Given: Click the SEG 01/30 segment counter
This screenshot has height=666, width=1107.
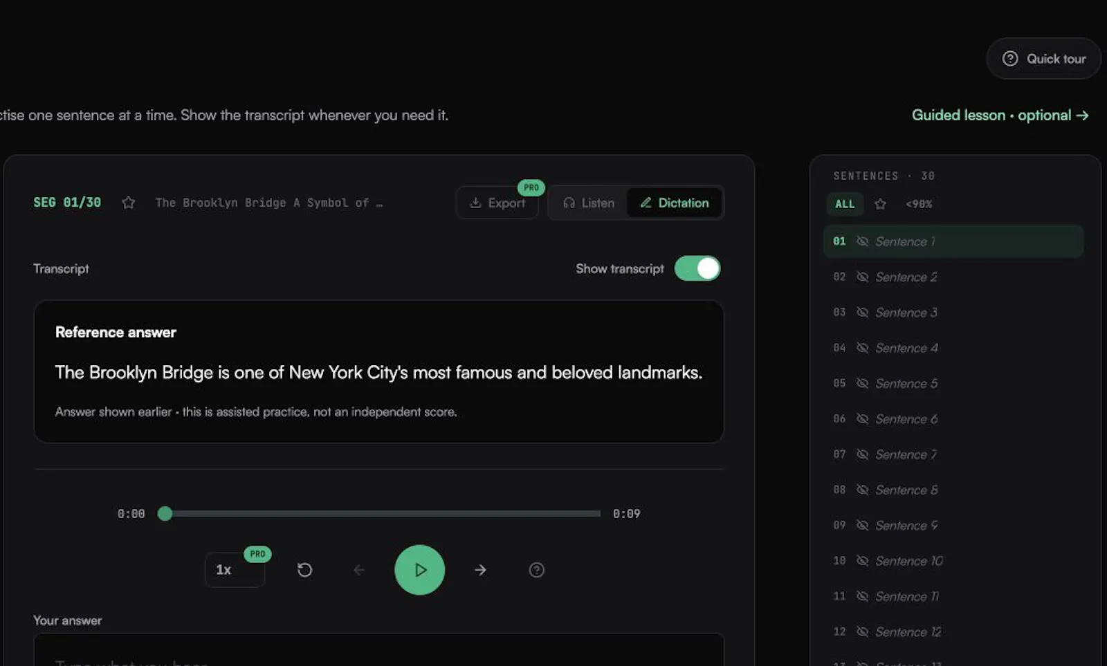Looking at the screenshot, I should pos(67,203).
